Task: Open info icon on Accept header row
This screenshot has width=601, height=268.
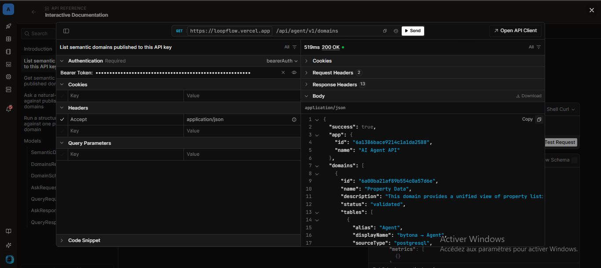Action: (294, 119)
